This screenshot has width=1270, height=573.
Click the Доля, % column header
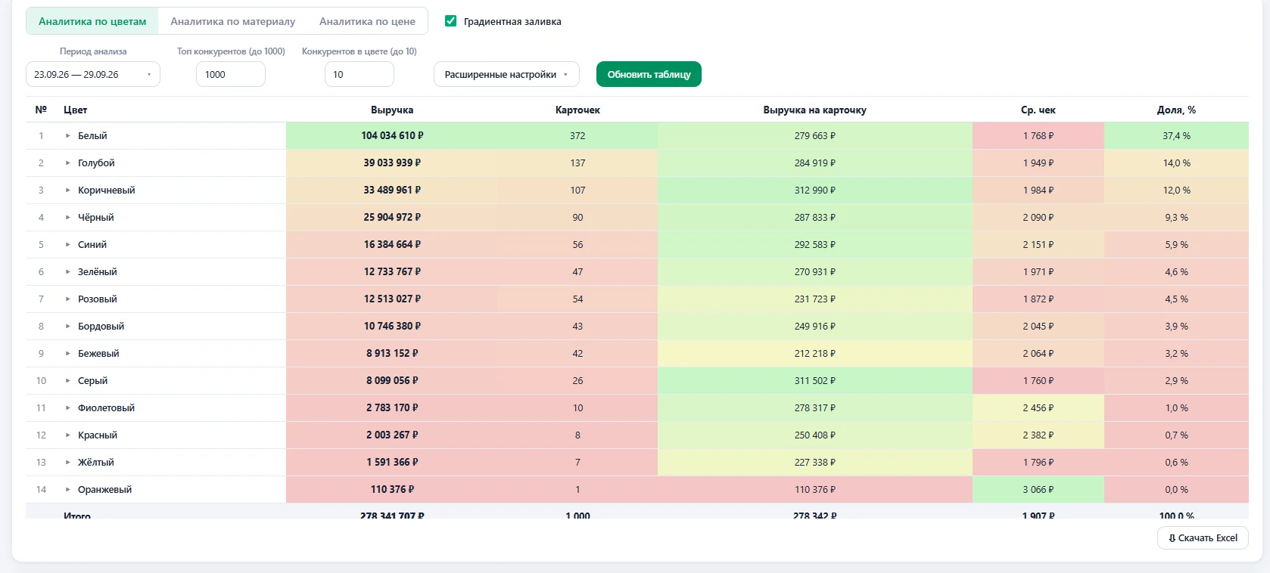point(1176,110)
